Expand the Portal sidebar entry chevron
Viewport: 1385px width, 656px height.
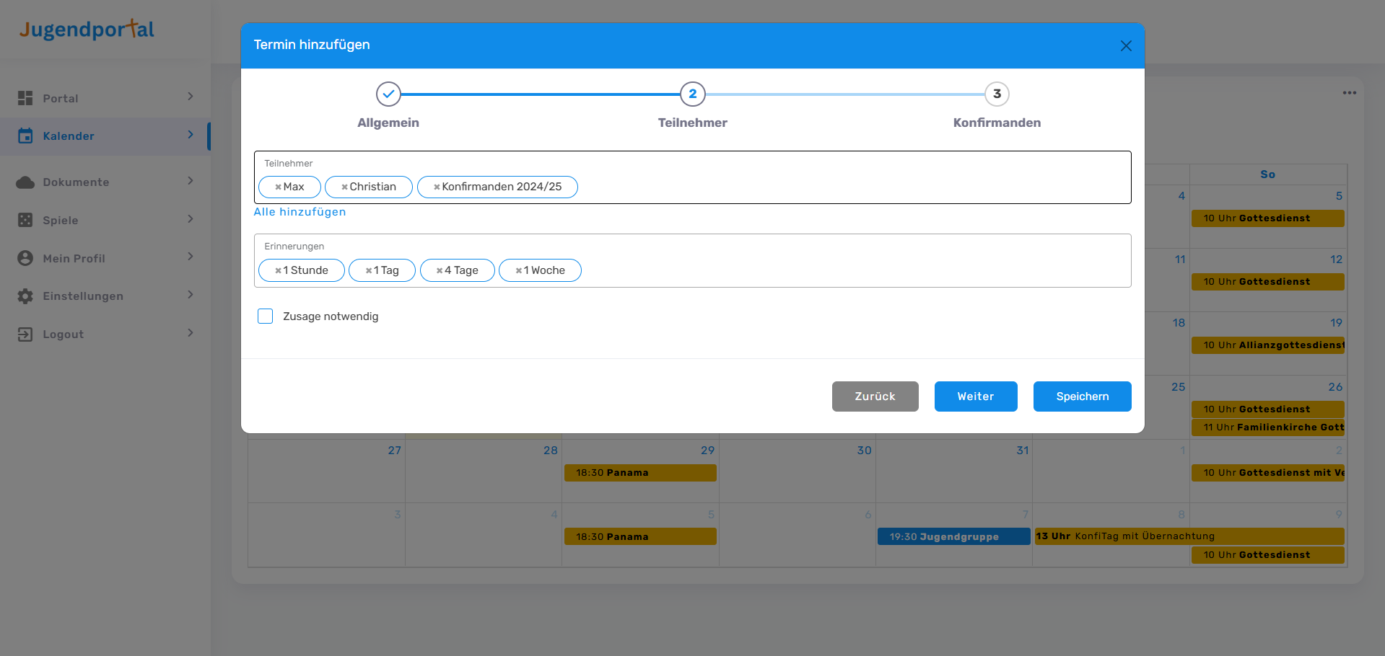[x=191, y=97]
